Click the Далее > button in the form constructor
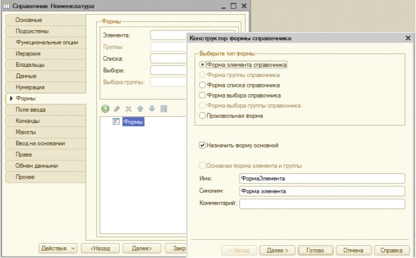The image size is (416, 258). (x=278, y=250)
